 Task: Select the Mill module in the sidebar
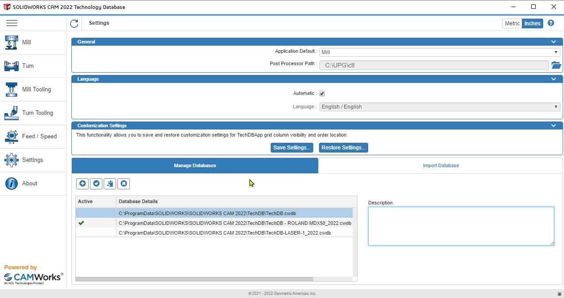(27, 42)
